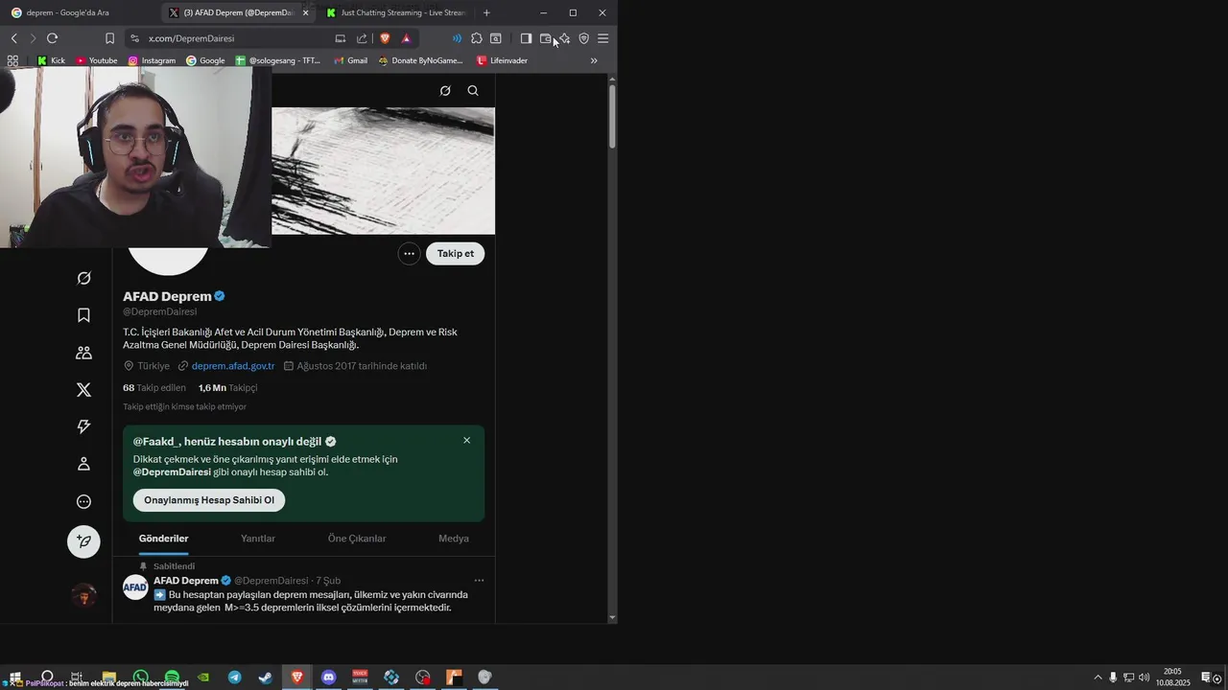Switch to the Yanıtlar tab
This screenshot has width=1228, height=690.
coord(258,539)
